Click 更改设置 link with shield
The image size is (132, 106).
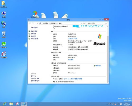(x=98, y=66)
